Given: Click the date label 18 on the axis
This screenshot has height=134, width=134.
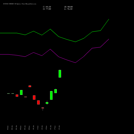Looking at the screenshot, I should 59,128.
